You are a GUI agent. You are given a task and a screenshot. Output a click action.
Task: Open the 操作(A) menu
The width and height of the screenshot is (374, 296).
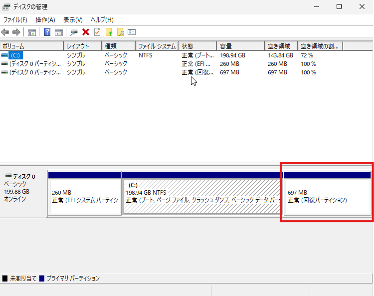[45, 20]
